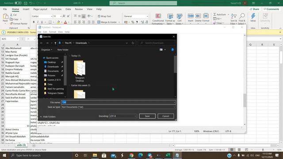
Task: Open the Excel Name Box dropdown
Action: tap(18, 39)
